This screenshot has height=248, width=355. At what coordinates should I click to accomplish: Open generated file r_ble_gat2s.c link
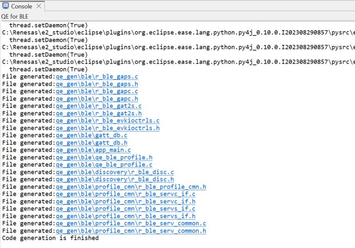[x=99, y=106]
